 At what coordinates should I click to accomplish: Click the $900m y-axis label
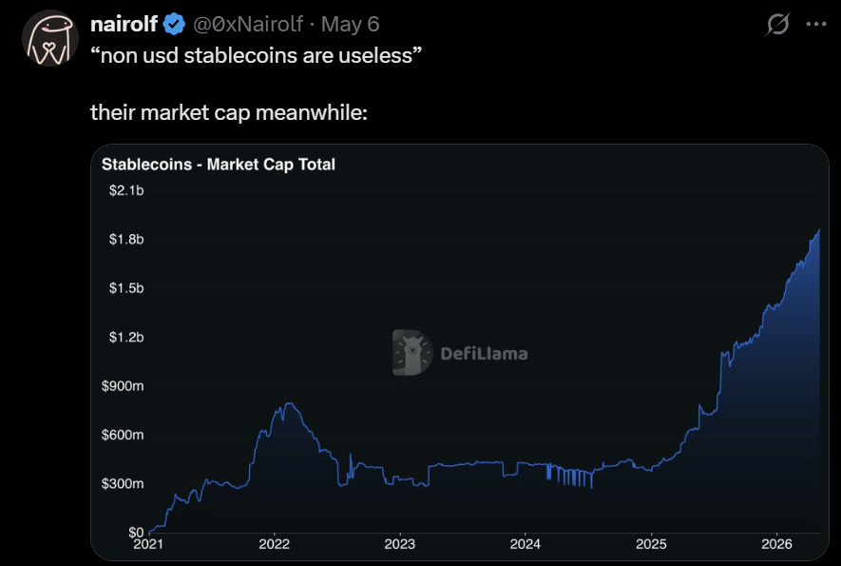click(x=123, y=386)
